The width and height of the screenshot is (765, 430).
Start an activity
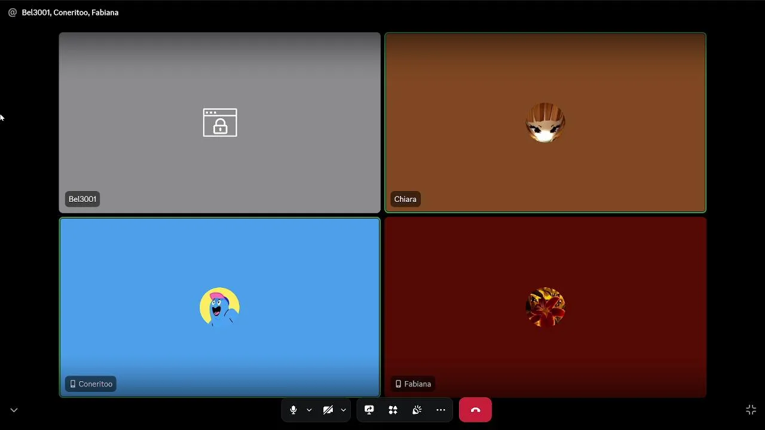[393, 410]
